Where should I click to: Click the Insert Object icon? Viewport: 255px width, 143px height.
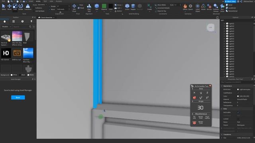198,8
